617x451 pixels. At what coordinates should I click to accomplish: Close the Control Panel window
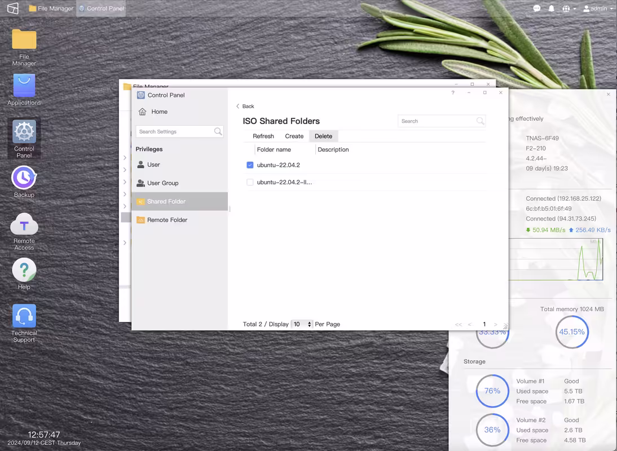(x=500, y=93)
